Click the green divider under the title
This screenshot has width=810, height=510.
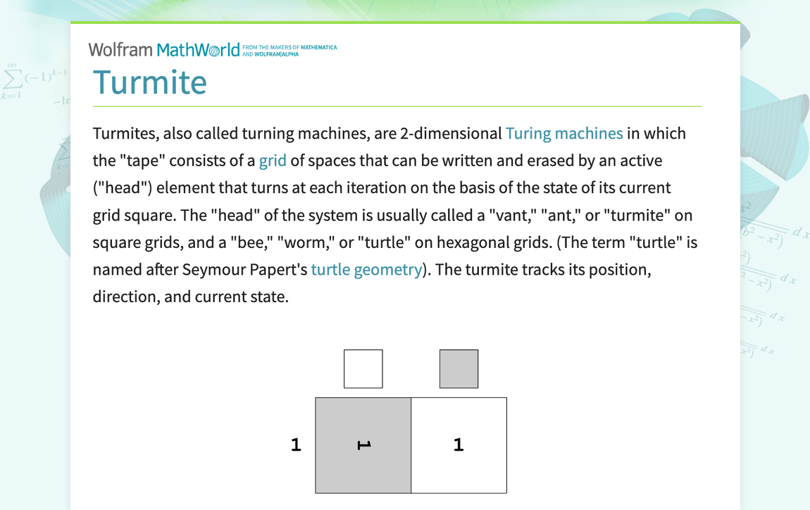397,106
